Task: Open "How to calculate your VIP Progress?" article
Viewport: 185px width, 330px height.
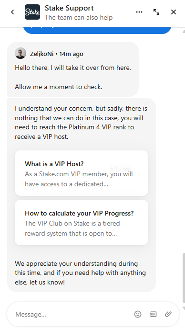Action: click(82, 222)
